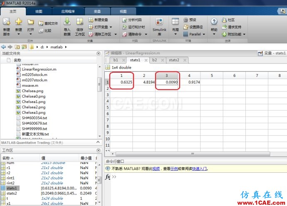Click the Run and Time (运行和计时) icon
The width and height of the screenshot is (287, 206).
(124, 27)
